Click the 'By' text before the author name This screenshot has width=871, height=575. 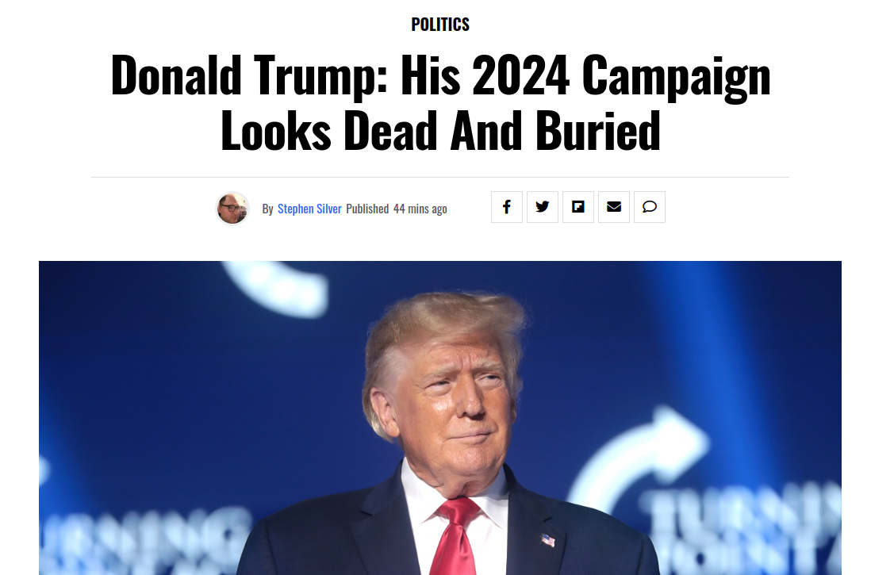268,209
